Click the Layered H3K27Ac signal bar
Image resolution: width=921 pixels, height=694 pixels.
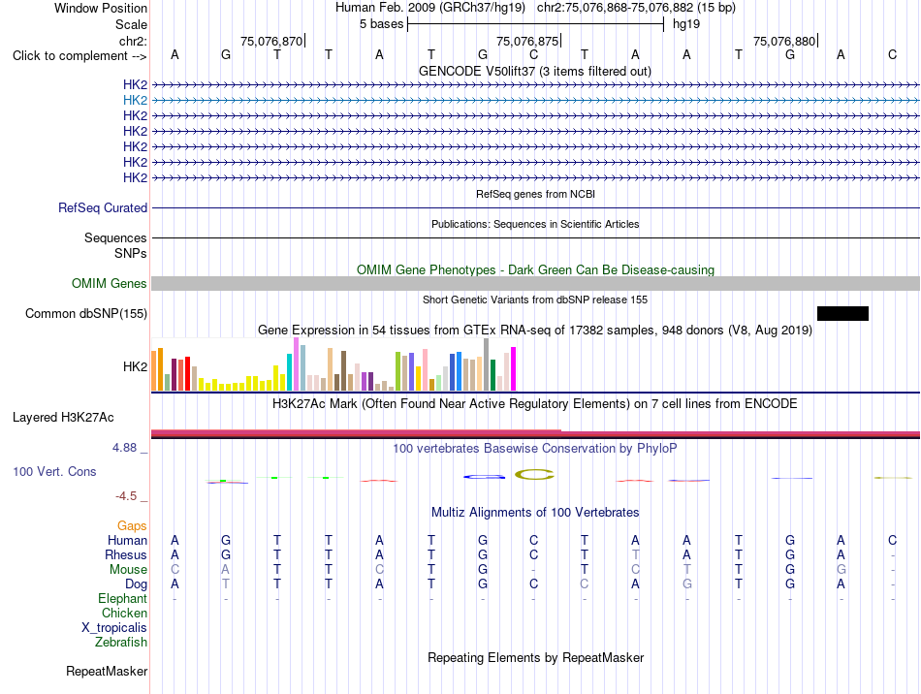click(x=535, y=434)
